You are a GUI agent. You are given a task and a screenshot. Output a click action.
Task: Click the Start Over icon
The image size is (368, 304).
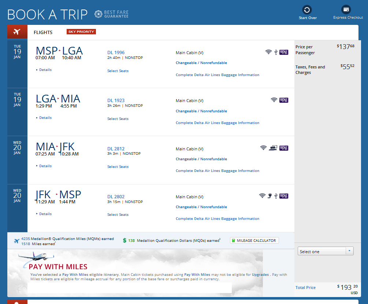[x=307, y=10]
